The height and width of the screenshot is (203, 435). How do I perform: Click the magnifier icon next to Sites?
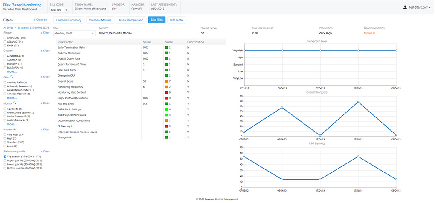click(12, 77)
